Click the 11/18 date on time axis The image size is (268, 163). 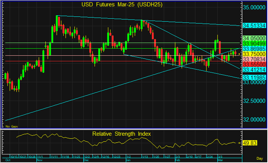pos(65,157)
